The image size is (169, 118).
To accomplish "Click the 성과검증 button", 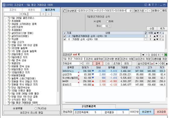I will point(161,112).
